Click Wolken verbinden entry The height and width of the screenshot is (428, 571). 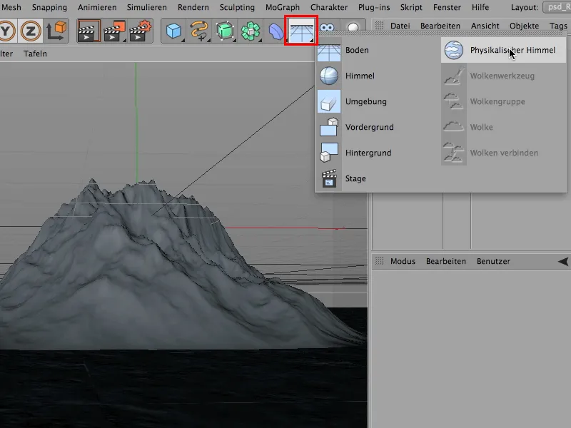[504, 153]
